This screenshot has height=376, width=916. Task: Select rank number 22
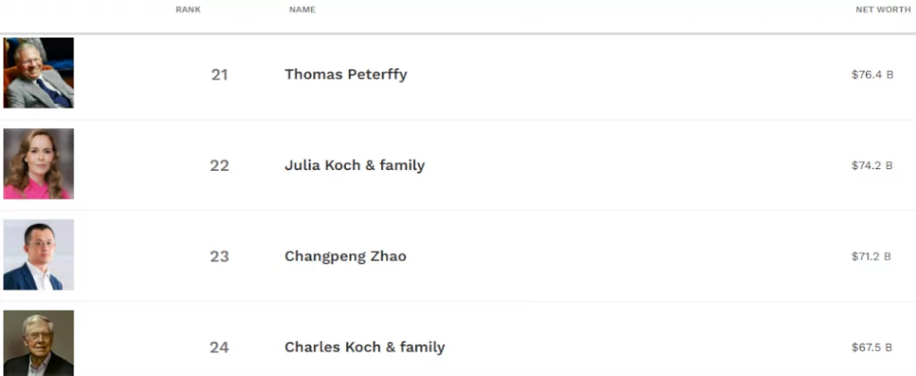[x=219, y=166]
